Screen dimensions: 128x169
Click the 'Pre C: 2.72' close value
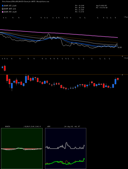coord(80,12)
